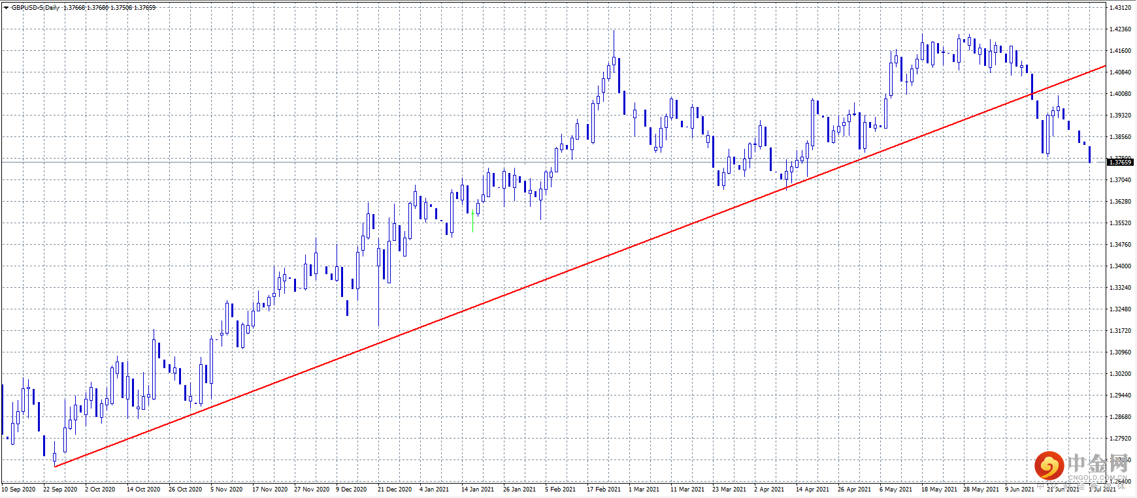
Task: Click the 1.27920 price axis label
Action: pos(1120,439)
